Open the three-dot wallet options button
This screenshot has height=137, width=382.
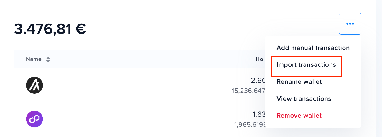point(350,24)
